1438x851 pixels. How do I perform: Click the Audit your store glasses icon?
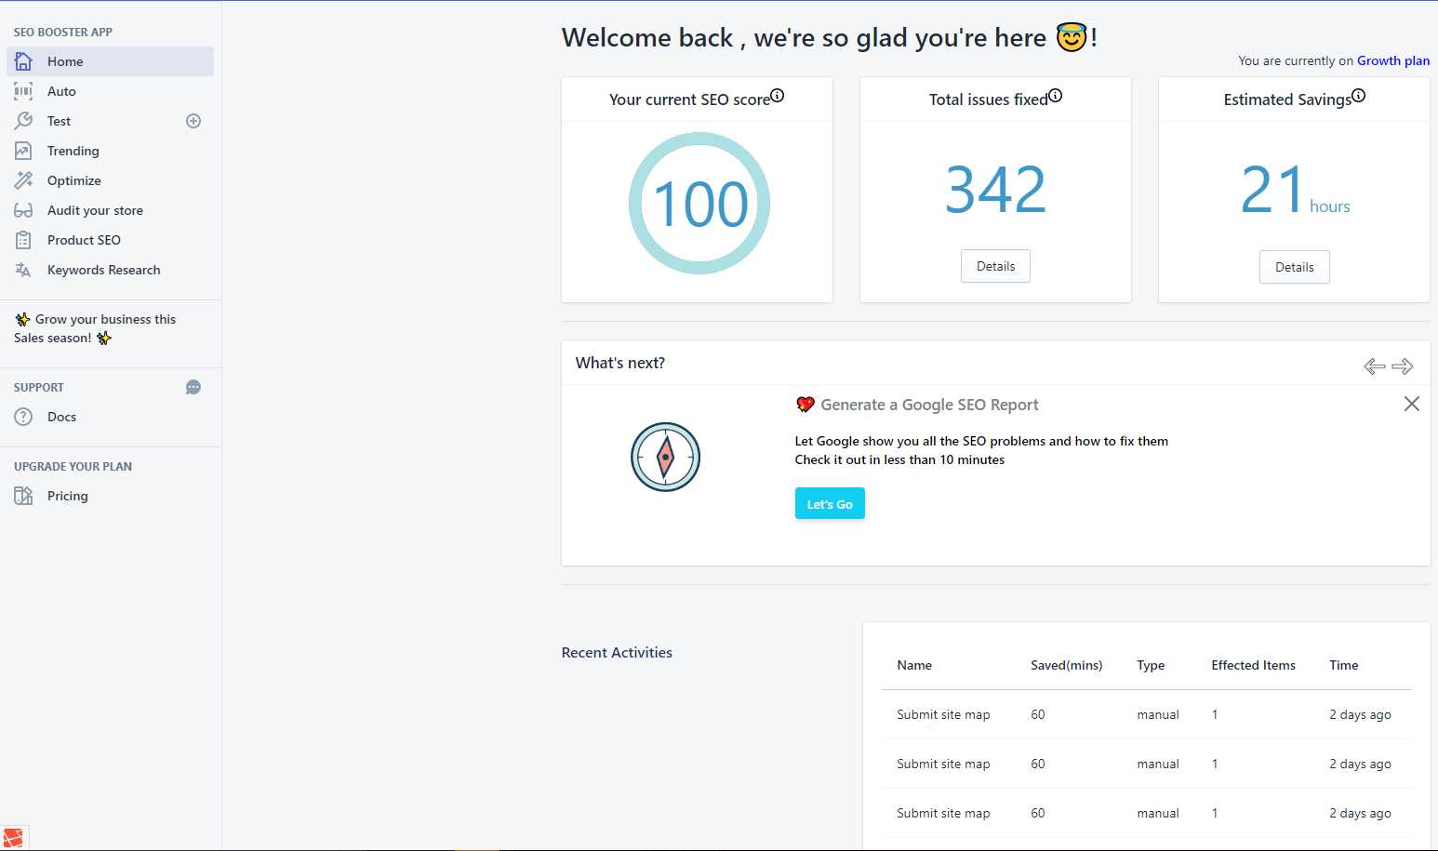23,210
